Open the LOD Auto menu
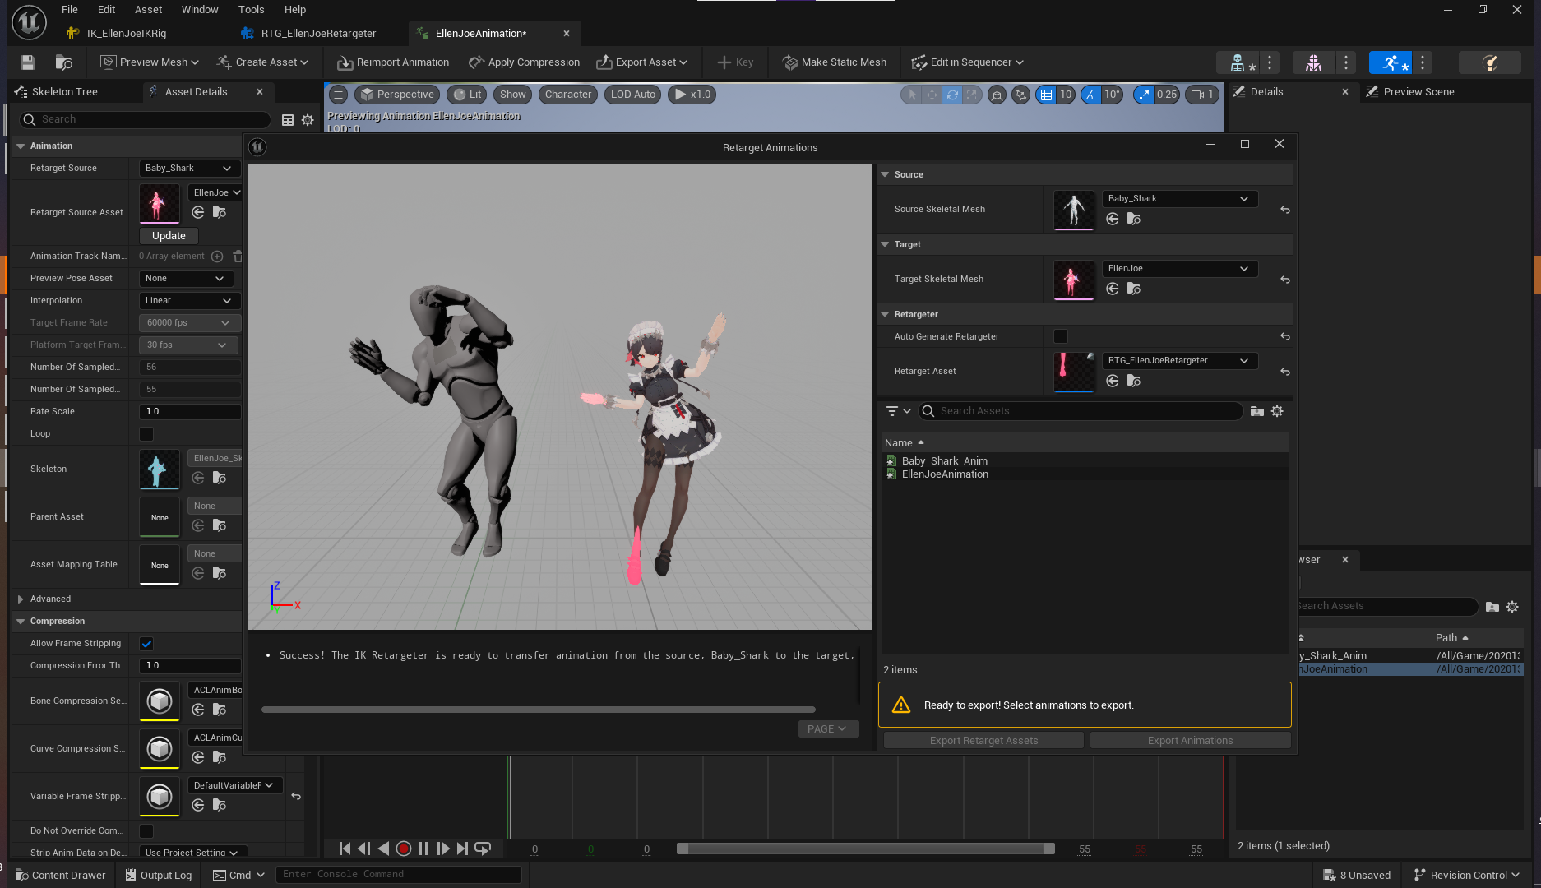The height and width of the screenshot is (888, 1541). click(x=632, y=95)
